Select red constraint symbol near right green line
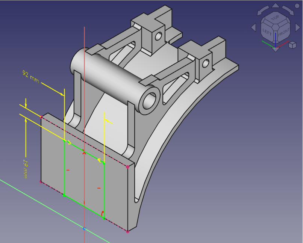This screenshot has width=303, height=243. click(x=99, y=188)
